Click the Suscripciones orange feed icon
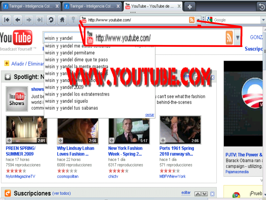This screenshot has width=266, height=200. click(x=8, y=193)
